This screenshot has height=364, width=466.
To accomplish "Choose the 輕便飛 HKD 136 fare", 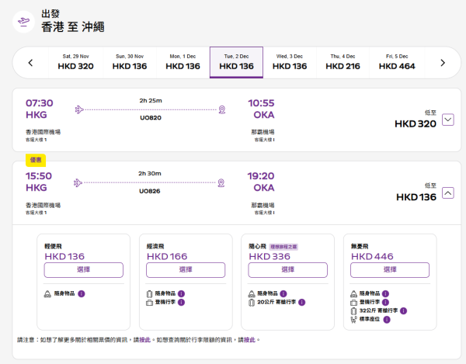I will [x=84, y=269].
